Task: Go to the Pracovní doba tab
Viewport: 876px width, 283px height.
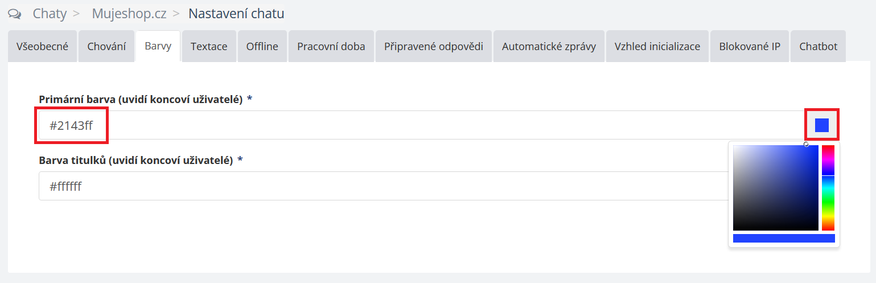Action: pyautogui.click(x=331, y=47)
